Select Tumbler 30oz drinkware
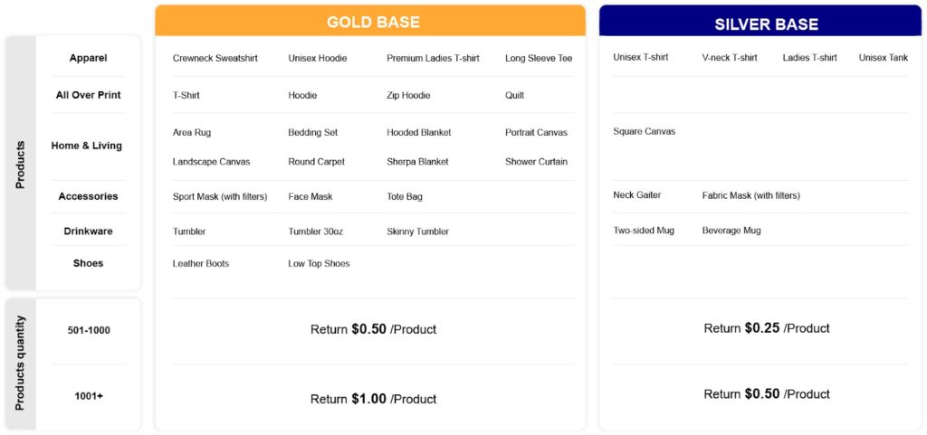The image size is (927, 435). pyautogui.click(x=316, y=232)
